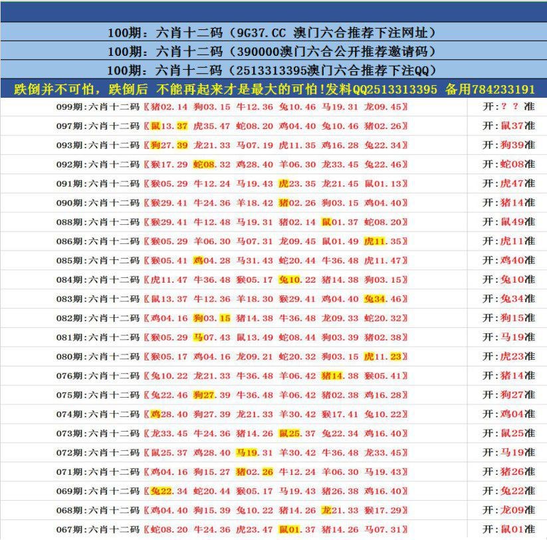This screenshot has height=540, width=547.
Task: Click the '开:鼠25准' result cell
Action: click(x=508, y=434)
